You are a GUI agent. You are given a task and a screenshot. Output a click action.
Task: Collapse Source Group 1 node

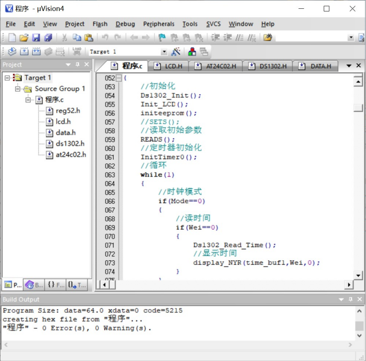point(18,88)
